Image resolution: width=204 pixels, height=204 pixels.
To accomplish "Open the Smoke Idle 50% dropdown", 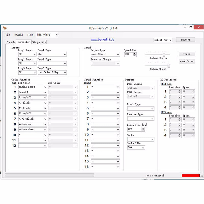I will (136, 148).
